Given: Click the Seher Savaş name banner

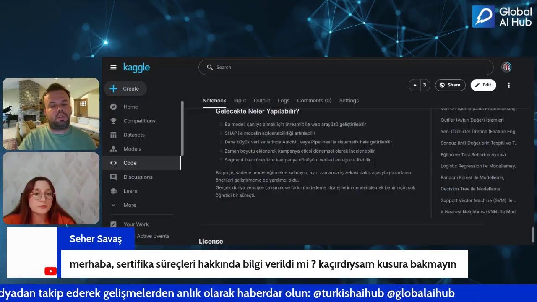Looking at the screenshot, I should tap(96, 239).
